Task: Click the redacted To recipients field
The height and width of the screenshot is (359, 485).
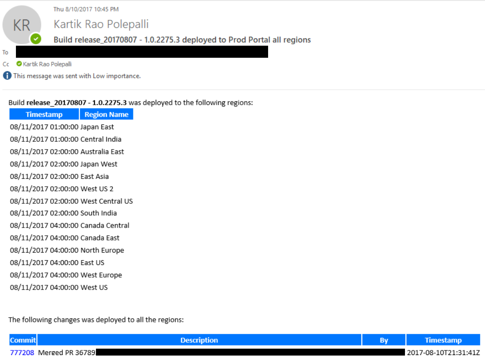Action: tap(142, 52)
